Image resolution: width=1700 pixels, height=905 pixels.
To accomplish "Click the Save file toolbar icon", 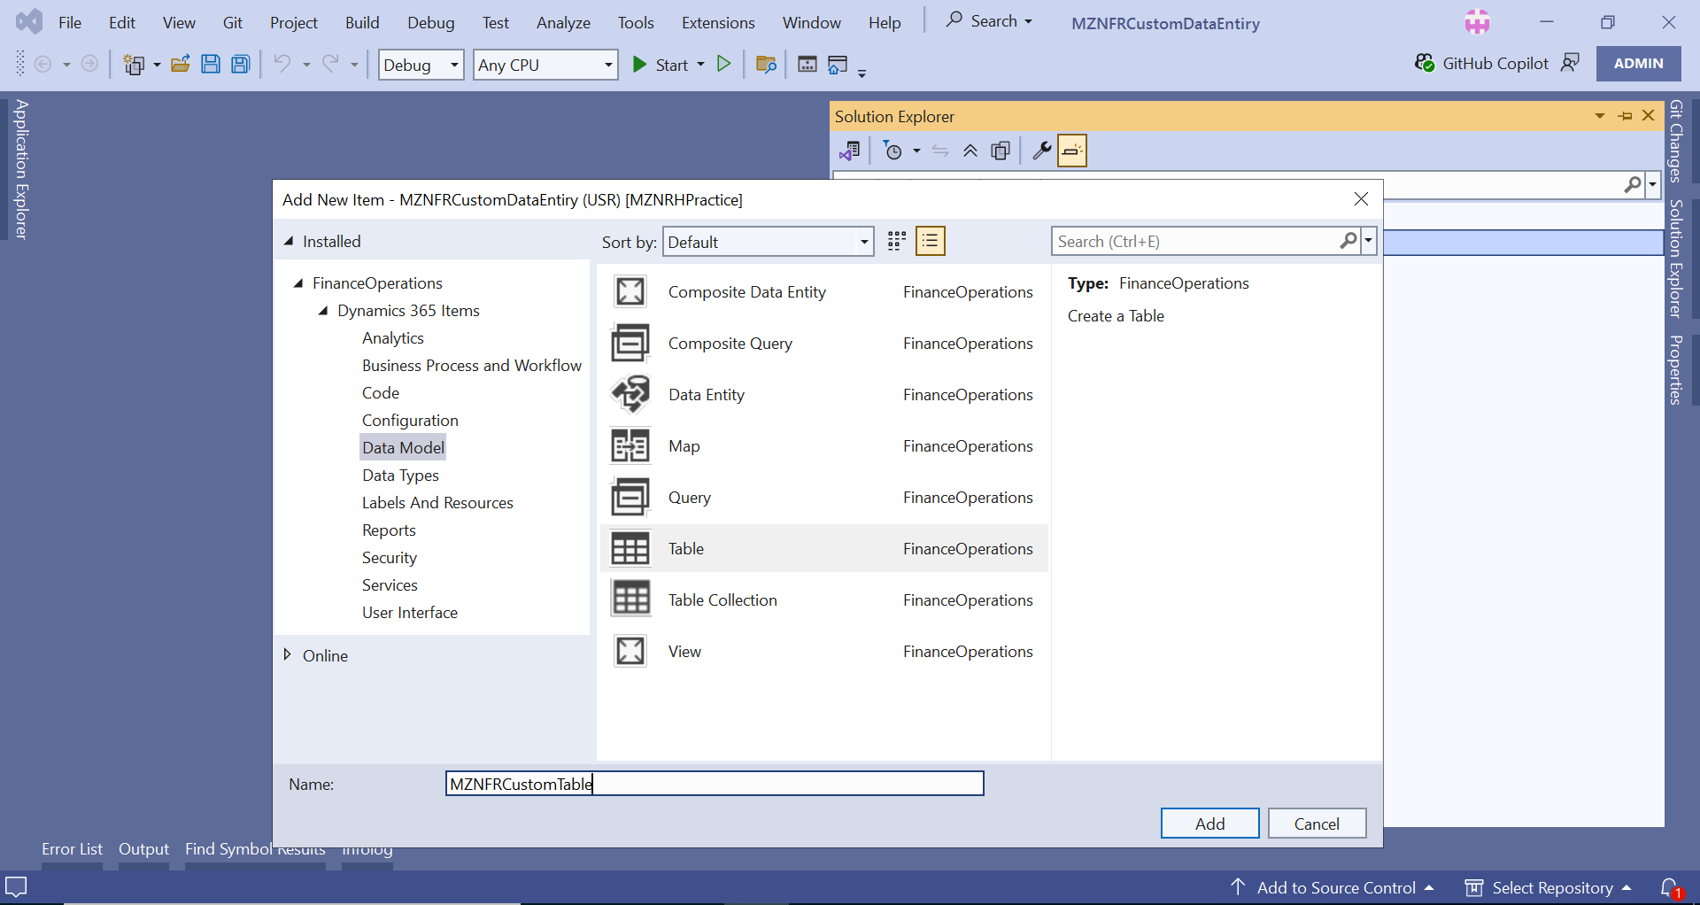I will click(x=211, y=64).
